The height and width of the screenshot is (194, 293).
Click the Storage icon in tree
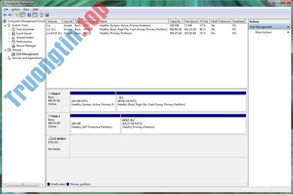pos(9,50)
